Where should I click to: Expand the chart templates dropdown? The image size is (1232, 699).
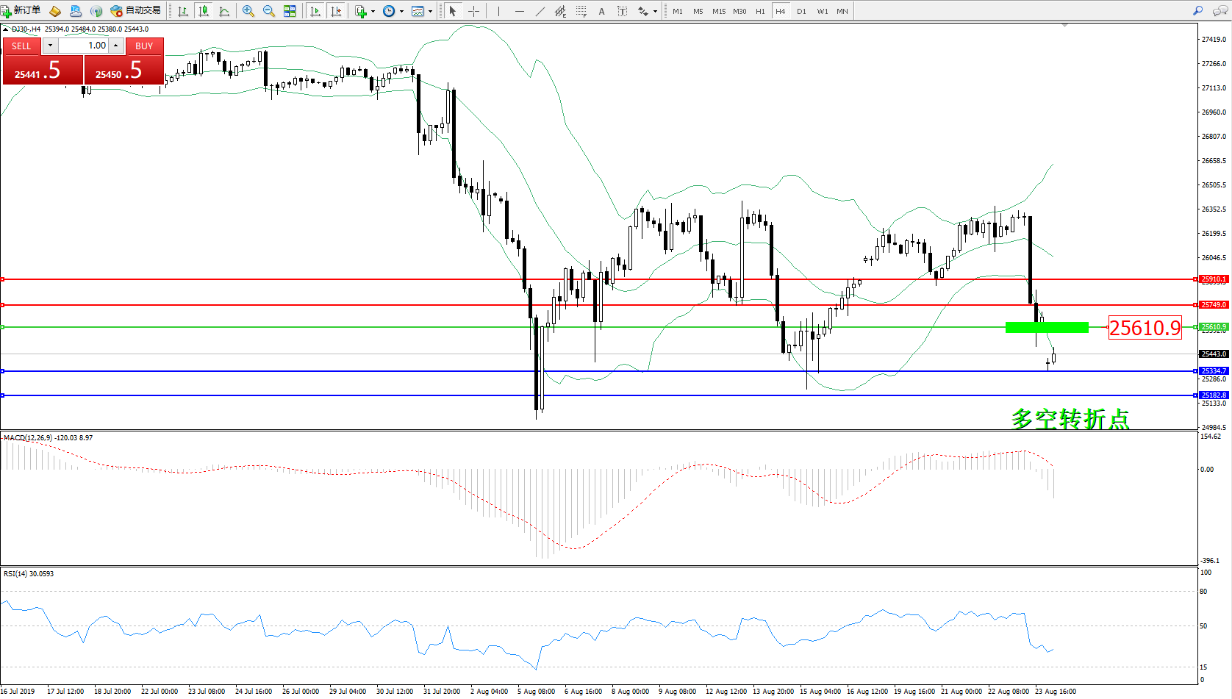[430, 11]
